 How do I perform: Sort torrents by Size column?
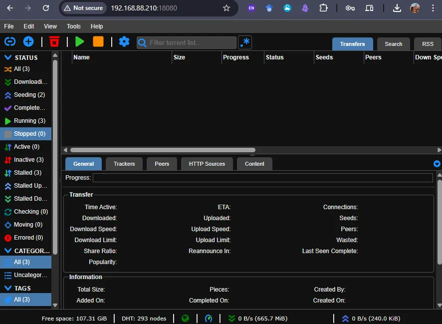tap(197, 57)
